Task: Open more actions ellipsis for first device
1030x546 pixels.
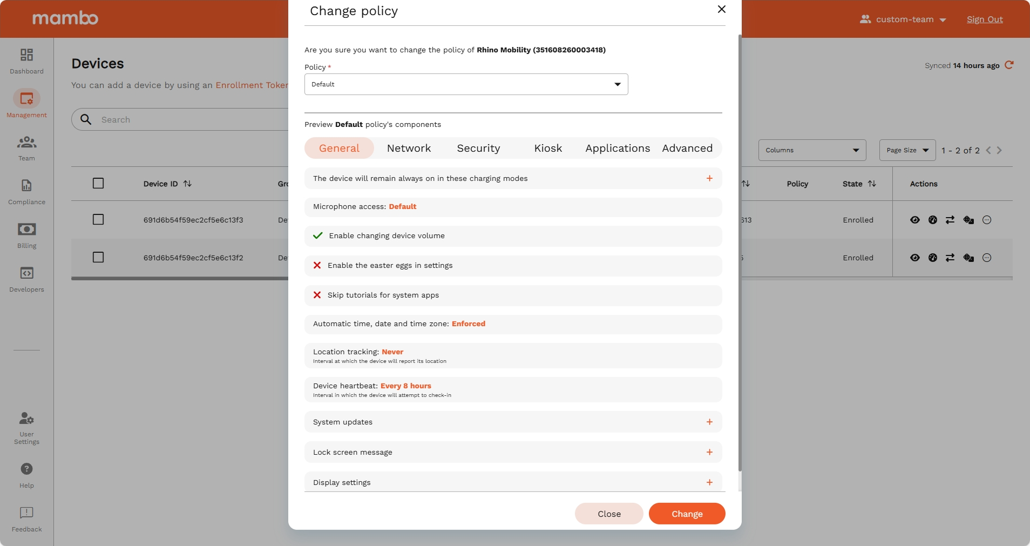Action: click(987, 220)
